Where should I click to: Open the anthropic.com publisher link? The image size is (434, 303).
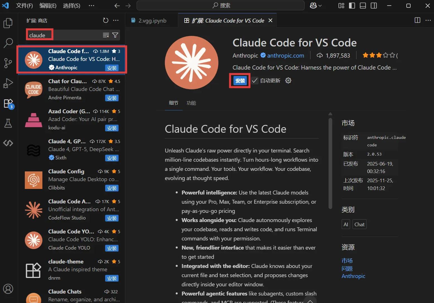click(285, 55)
